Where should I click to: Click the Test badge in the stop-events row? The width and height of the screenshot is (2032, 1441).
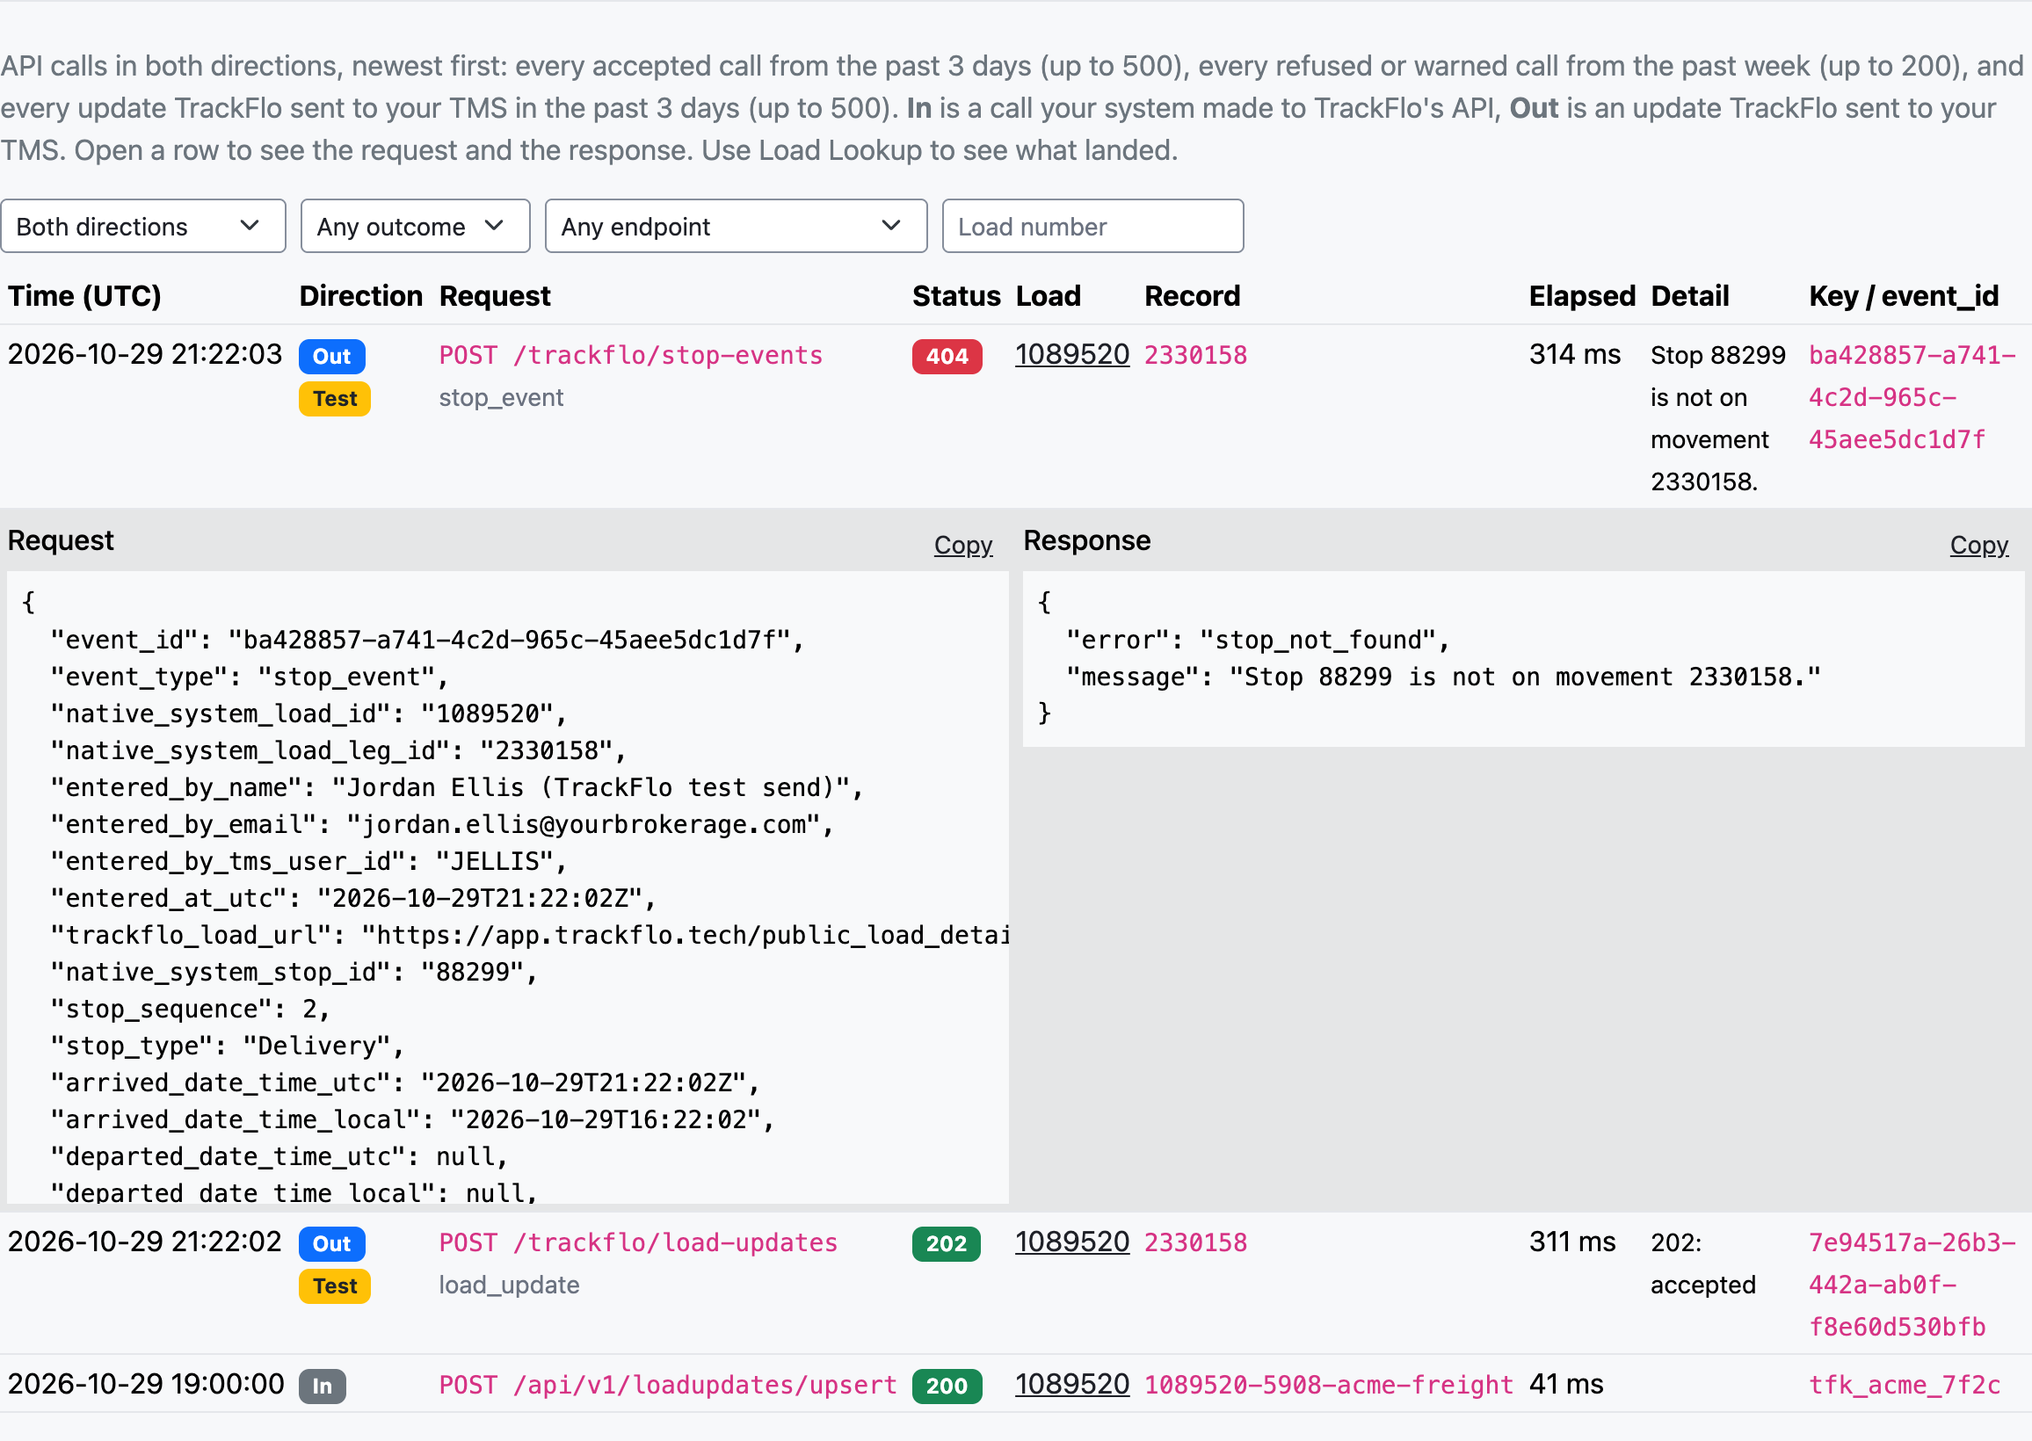coord(335,399)
